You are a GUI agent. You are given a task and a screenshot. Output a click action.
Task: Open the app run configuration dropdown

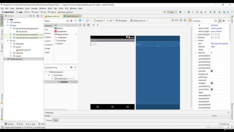click(x=172, y=12)
